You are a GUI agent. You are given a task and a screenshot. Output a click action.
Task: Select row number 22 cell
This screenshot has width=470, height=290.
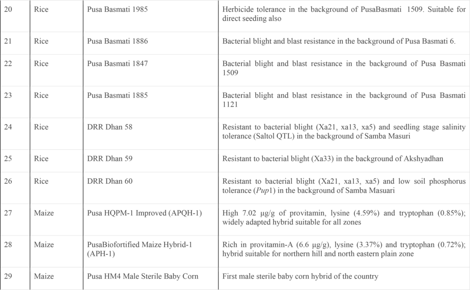coord(9,64)
